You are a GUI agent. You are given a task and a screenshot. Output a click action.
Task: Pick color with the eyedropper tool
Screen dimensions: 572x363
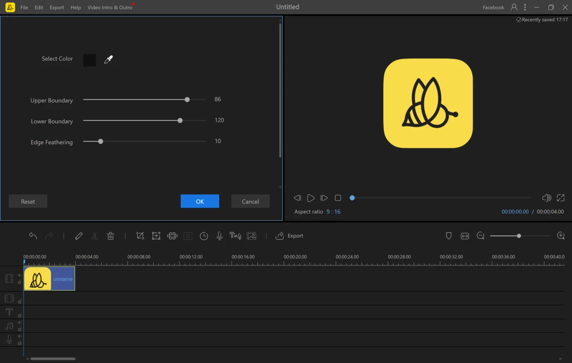coord(108,59)
